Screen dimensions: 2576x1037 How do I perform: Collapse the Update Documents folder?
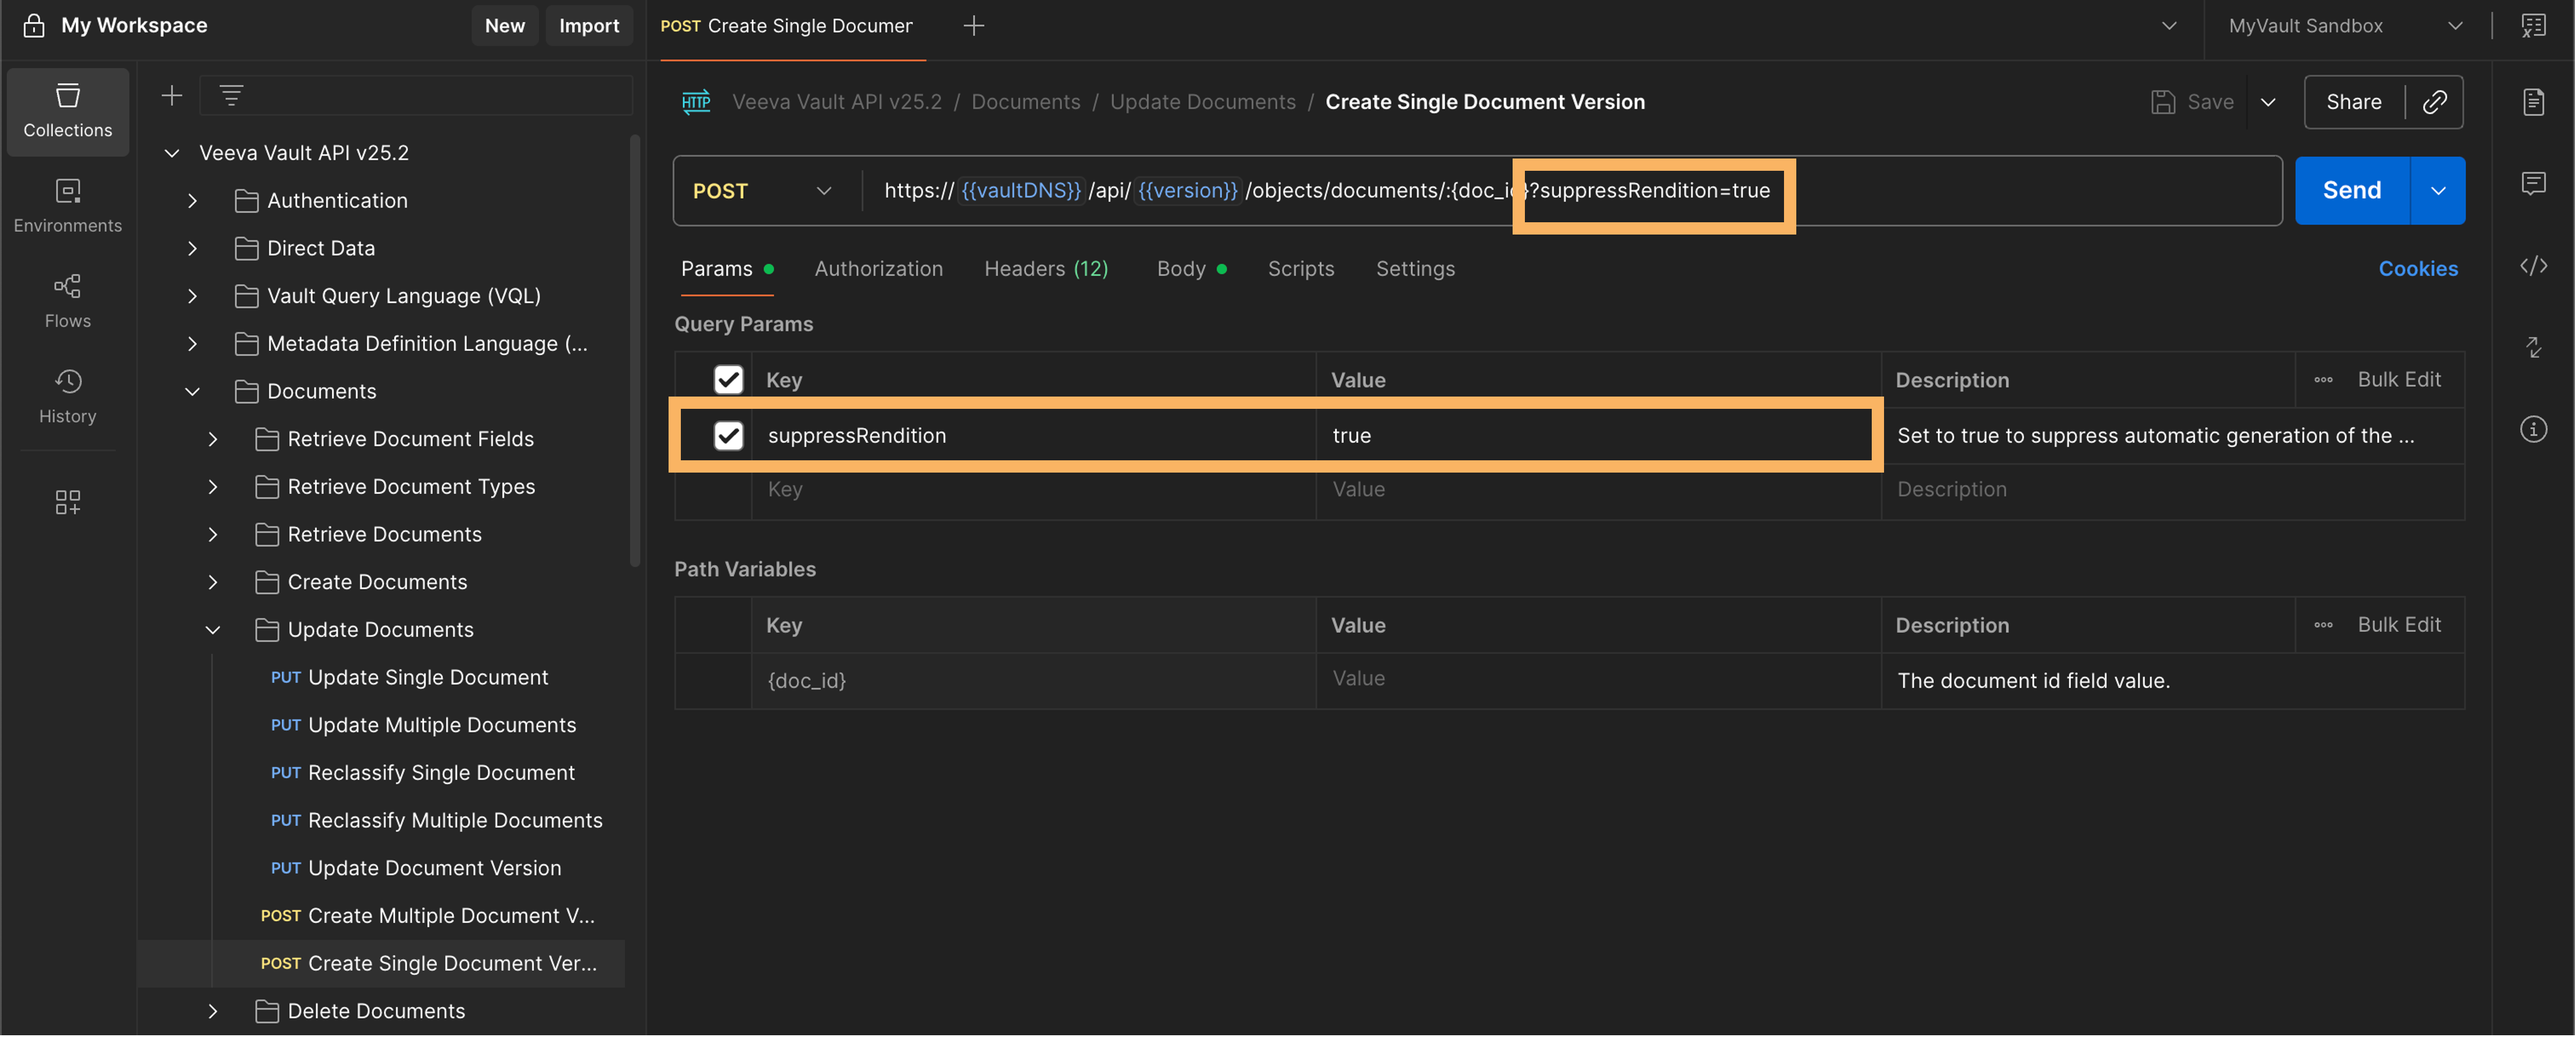tap(212, 630)
